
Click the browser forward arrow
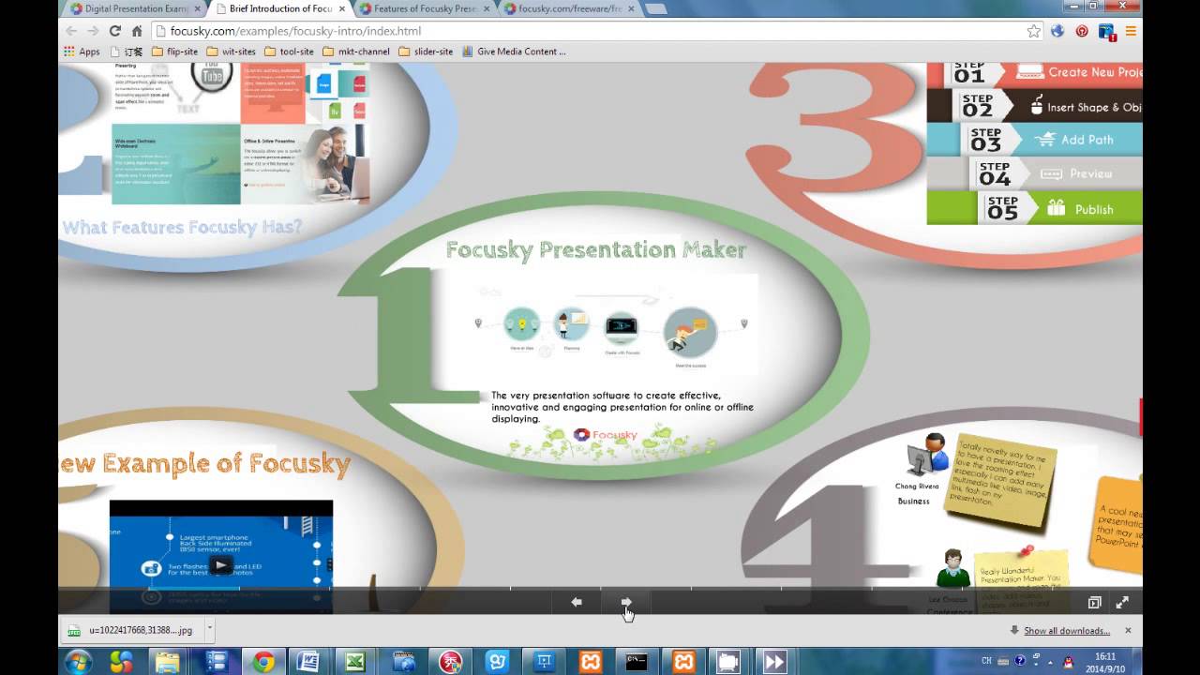click(x=93, y=31)
